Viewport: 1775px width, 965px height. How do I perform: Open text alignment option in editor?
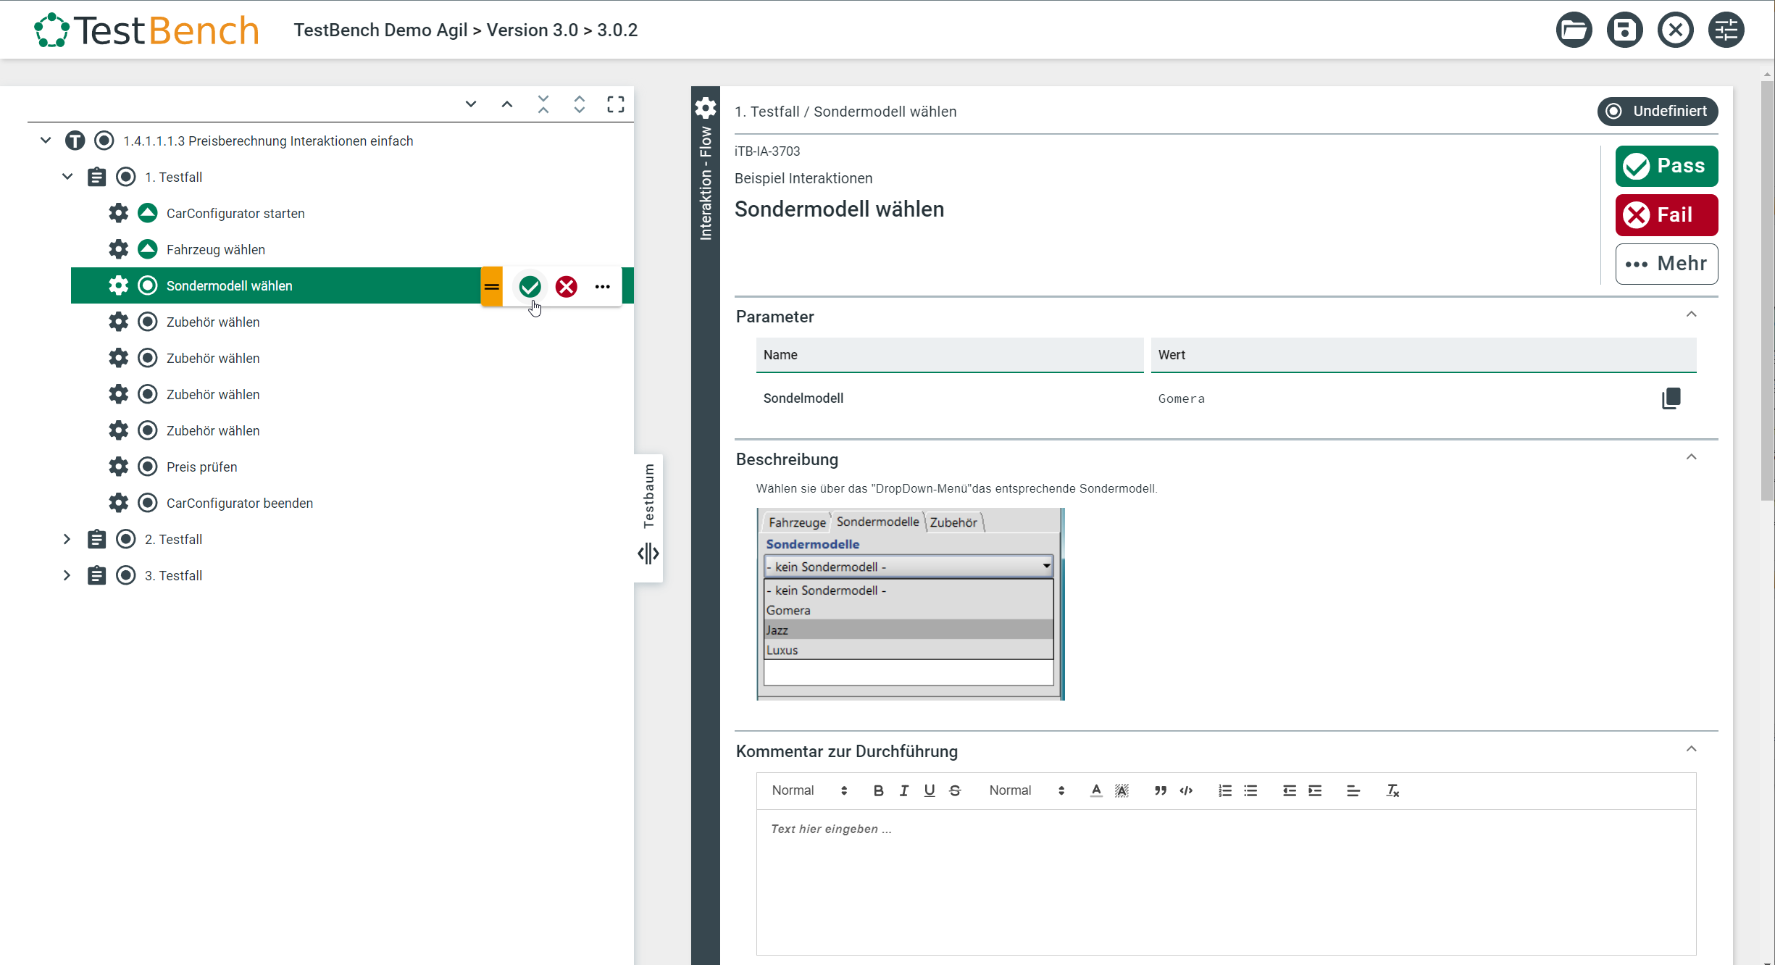coord(1353,790)
